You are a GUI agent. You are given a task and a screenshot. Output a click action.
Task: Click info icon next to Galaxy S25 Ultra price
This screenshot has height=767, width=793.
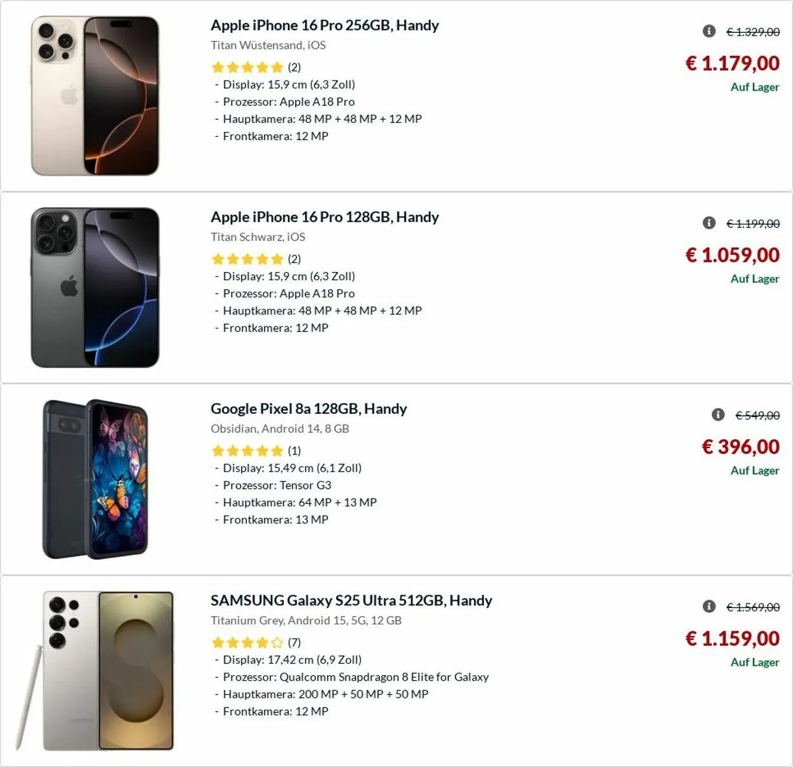coord(709,607)
